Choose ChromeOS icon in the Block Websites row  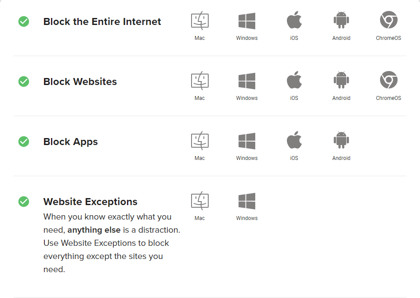(388, 80)
